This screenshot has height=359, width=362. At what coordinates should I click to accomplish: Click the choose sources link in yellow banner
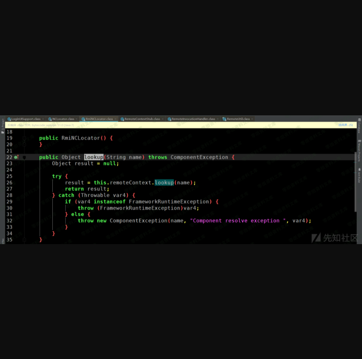coord(344,125)
